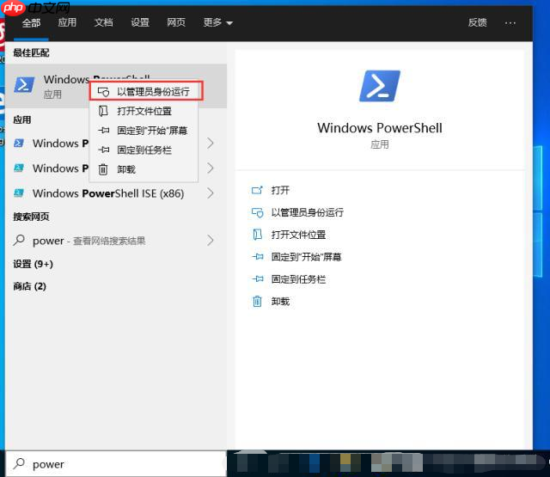
Task: Expand the 更多 dropdown
Action: [217, 22]
